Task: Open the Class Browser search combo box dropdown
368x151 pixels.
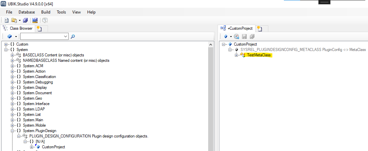Action: point(66,36)
